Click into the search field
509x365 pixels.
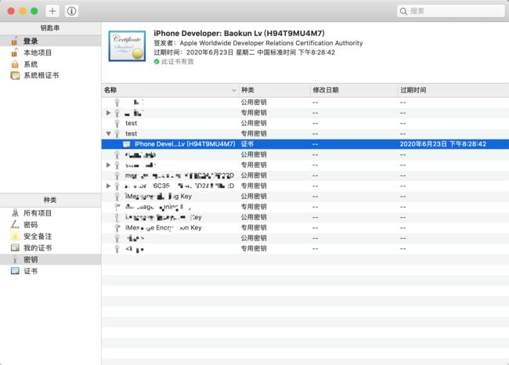[x=450, y=11]
